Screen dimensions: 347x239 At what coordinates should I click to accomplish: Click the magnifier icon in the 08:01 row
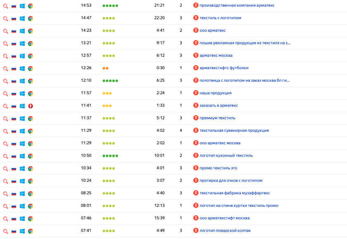[6, 206]
